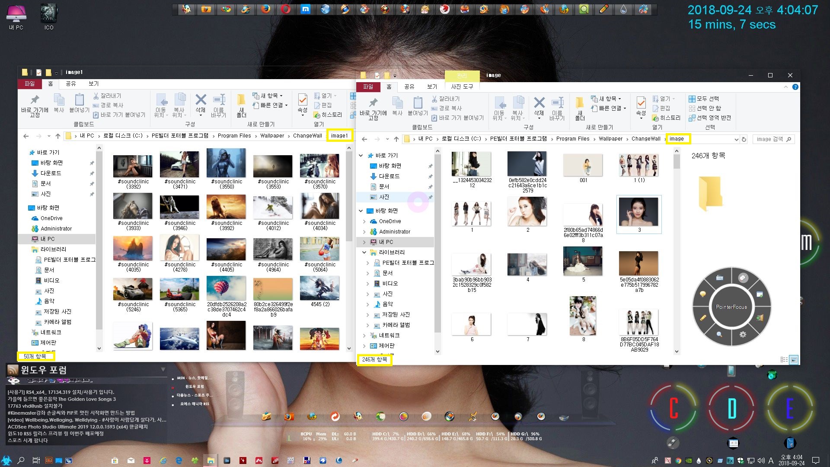The width and height of the screenshot is (830, 467).
Task: Select Administrator in image1 navigation pane
Action: (x=56, y=228)
